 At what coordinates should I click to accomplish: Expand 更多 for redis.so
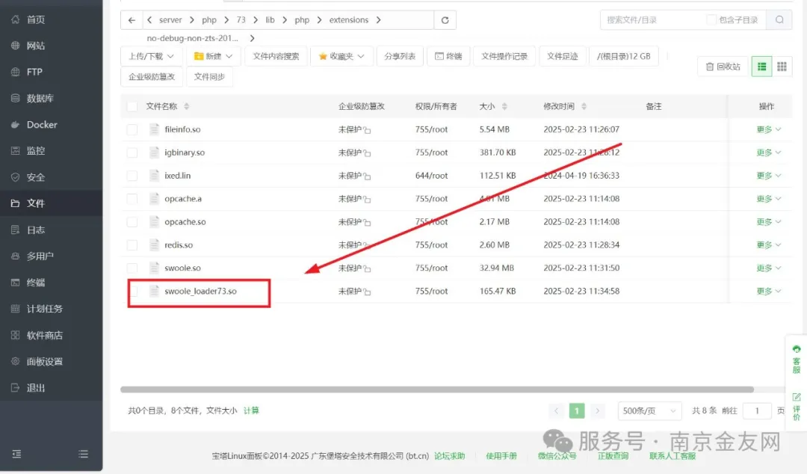point(769,245)
